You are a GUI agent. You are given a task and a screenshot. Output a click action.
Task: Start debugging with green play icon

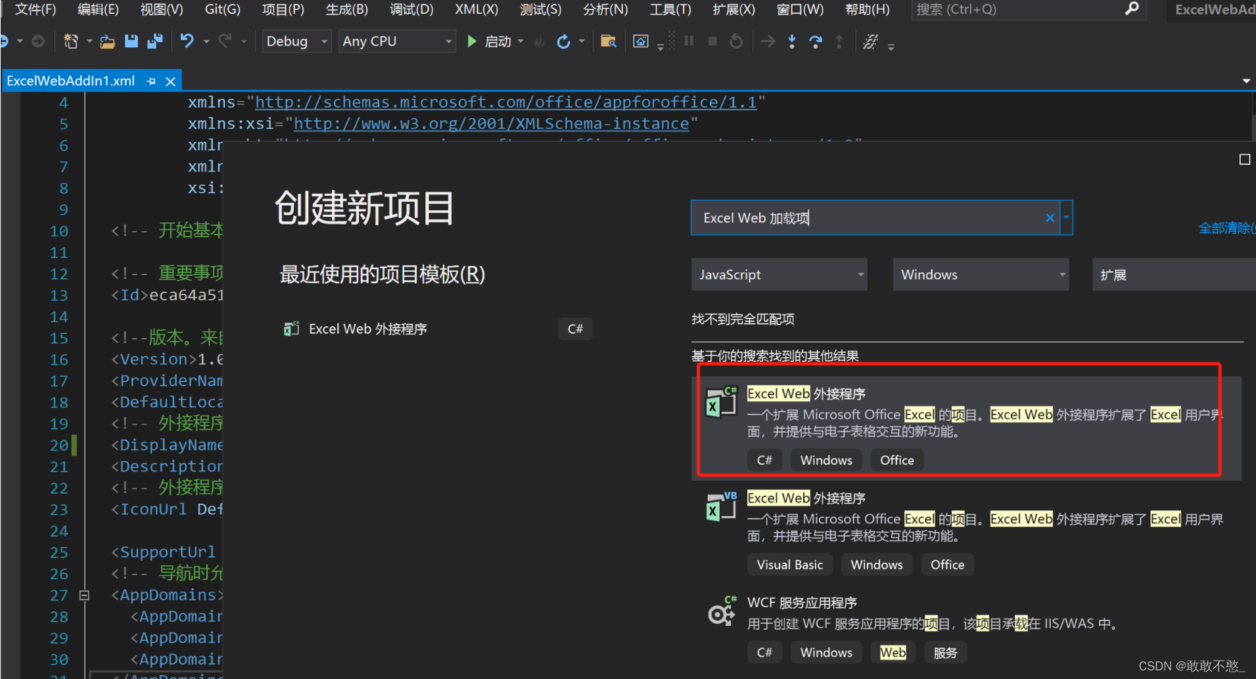(471, 41)
